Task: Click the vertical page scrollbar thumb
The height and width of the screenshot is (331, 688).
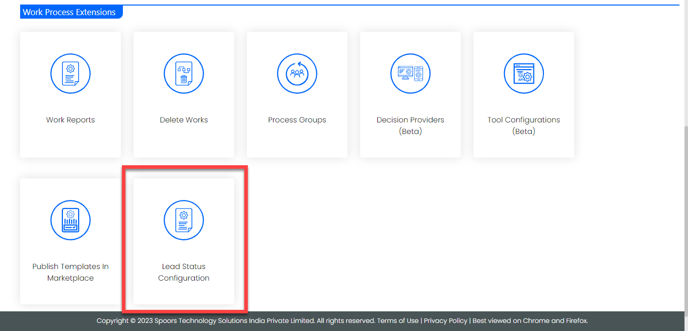Action: pyautogui.click(x=685, y=217)
